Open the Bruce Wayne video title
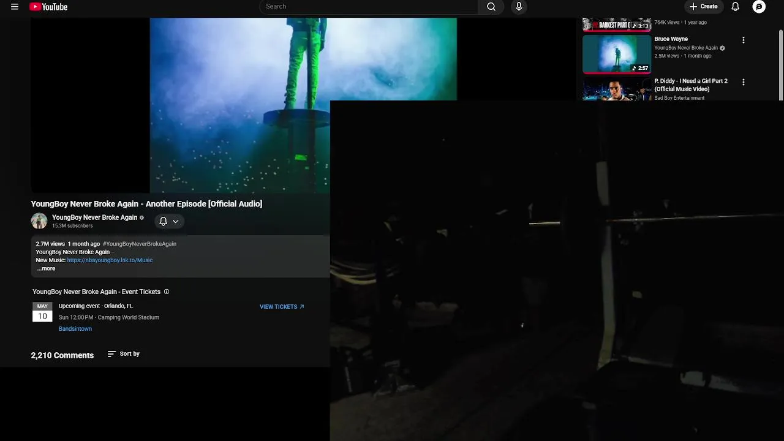The height and width of the screenshot is (441, 784). [671, 39]
